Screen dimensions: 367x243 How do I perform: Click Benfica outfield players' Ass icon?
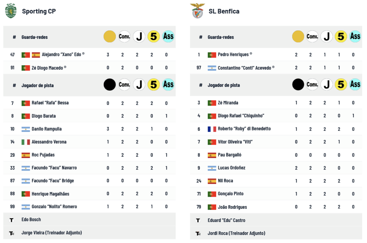click(355, 85)
